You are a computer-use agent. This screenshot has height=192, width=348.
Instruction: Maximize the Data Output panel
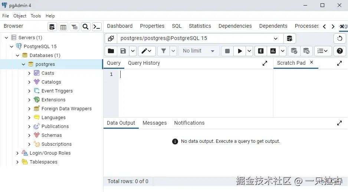coord(339,123)
